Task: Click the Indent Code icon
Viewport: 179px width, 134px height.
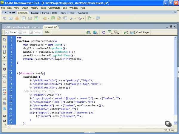Action: 4,115
